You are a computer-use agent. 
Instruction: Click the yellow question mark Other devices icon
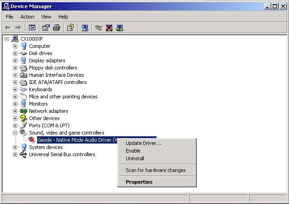(24, 118)
